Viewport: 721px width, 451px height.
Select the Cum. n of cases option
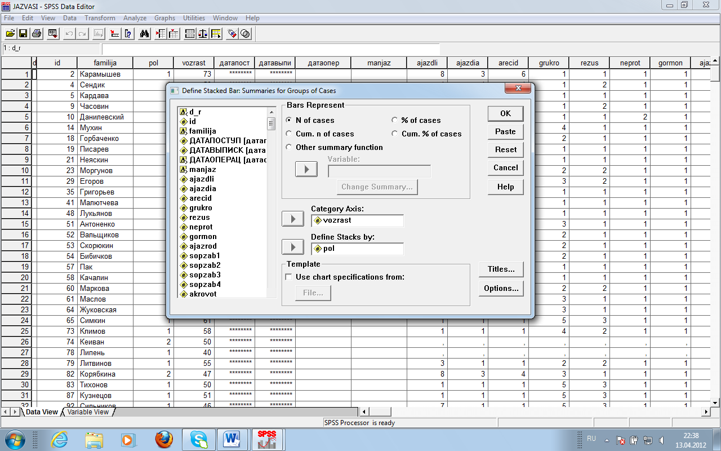[290, 134]
